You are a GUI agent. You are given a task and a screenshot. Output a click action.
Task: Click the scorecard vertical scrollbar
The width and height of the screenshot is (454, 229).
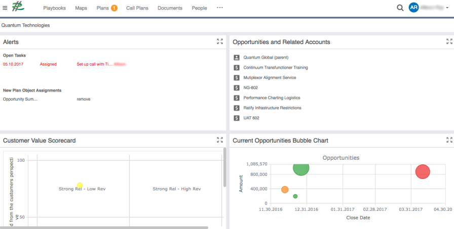pyautogui.click(x=224, y=167)
